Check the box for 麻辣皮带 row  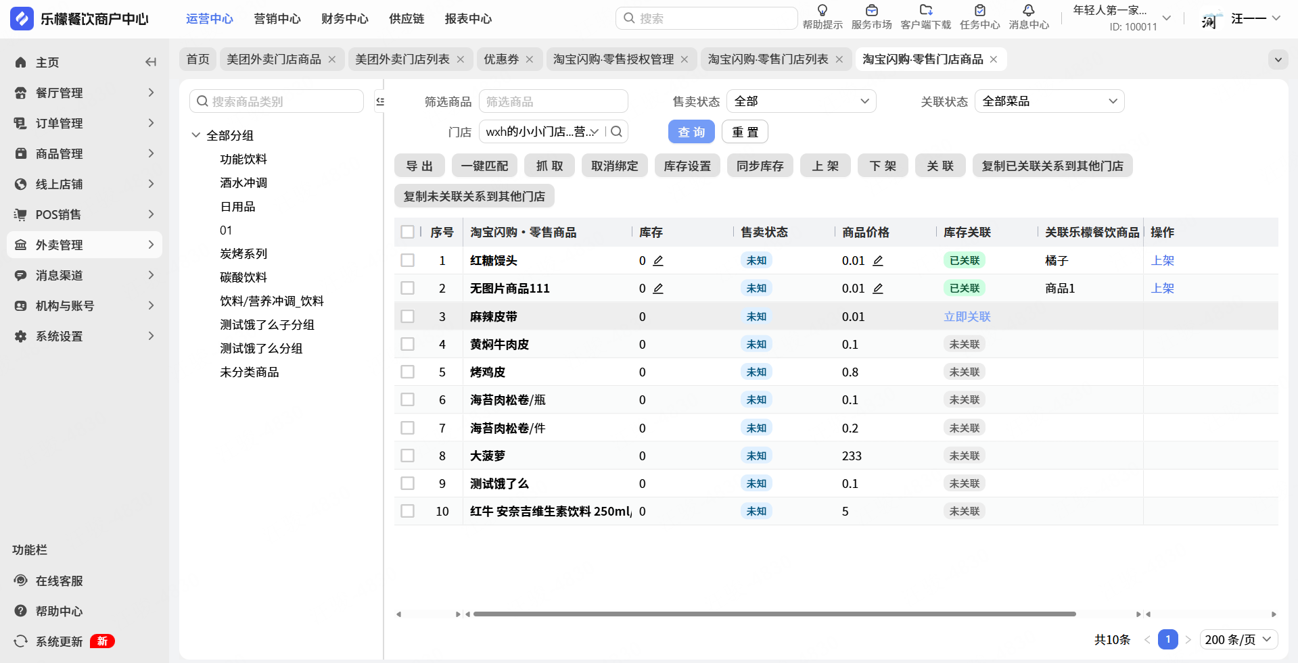point(407,316)
